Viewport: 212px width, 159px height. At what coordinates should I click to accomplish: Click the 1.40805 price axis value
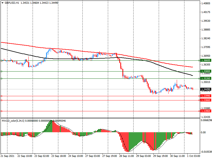coord(206,3)
